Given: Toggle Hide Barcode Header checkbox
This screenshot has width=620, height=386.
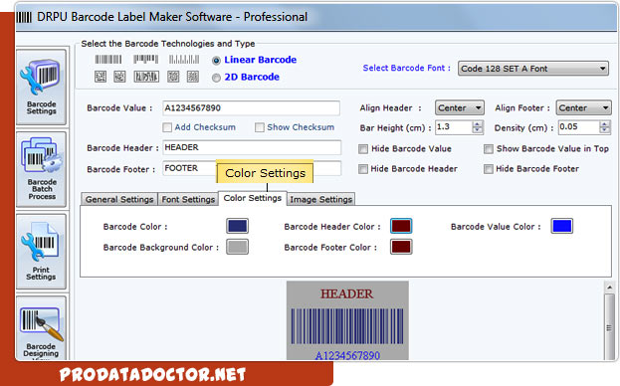Looking at the screenshot, I should [x=363, y=169].
